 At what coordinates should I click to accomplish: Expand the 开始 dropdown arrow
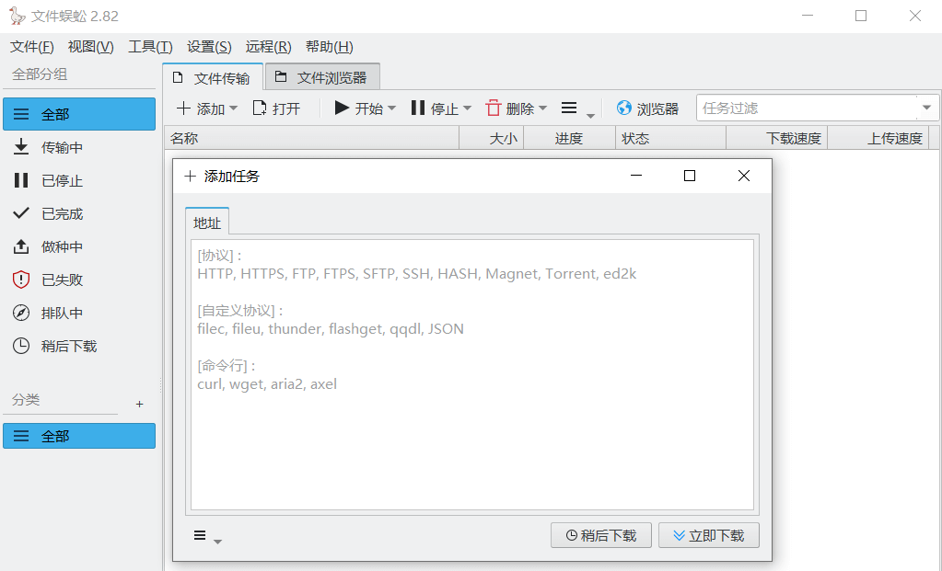tap(391, 108)
